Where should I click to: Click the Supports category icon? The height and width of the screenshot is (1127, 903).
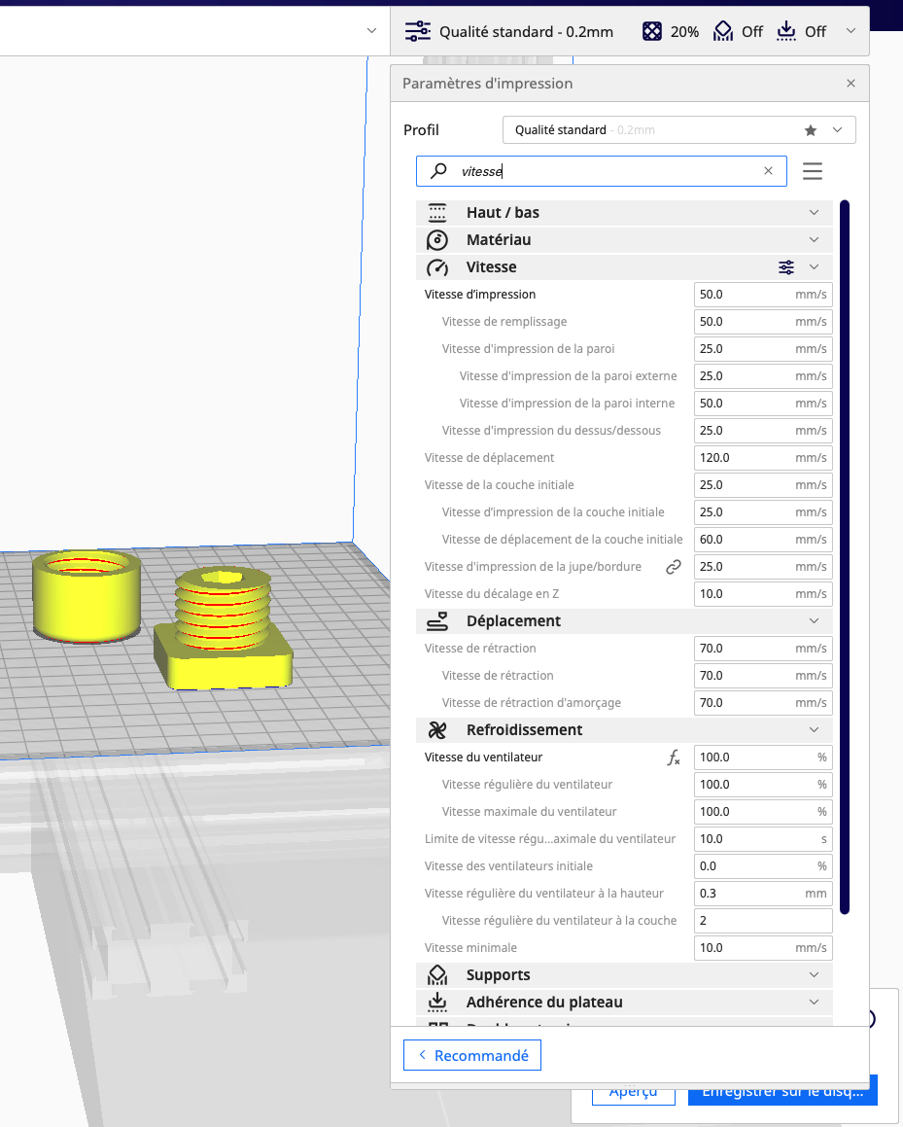click(x=437, y=975)
